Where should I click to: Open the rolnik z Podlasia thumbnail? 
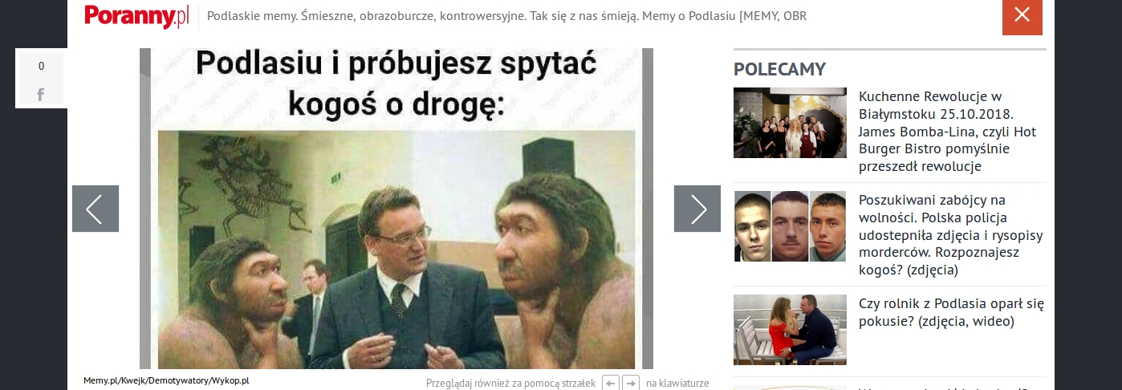click(790, 330)
